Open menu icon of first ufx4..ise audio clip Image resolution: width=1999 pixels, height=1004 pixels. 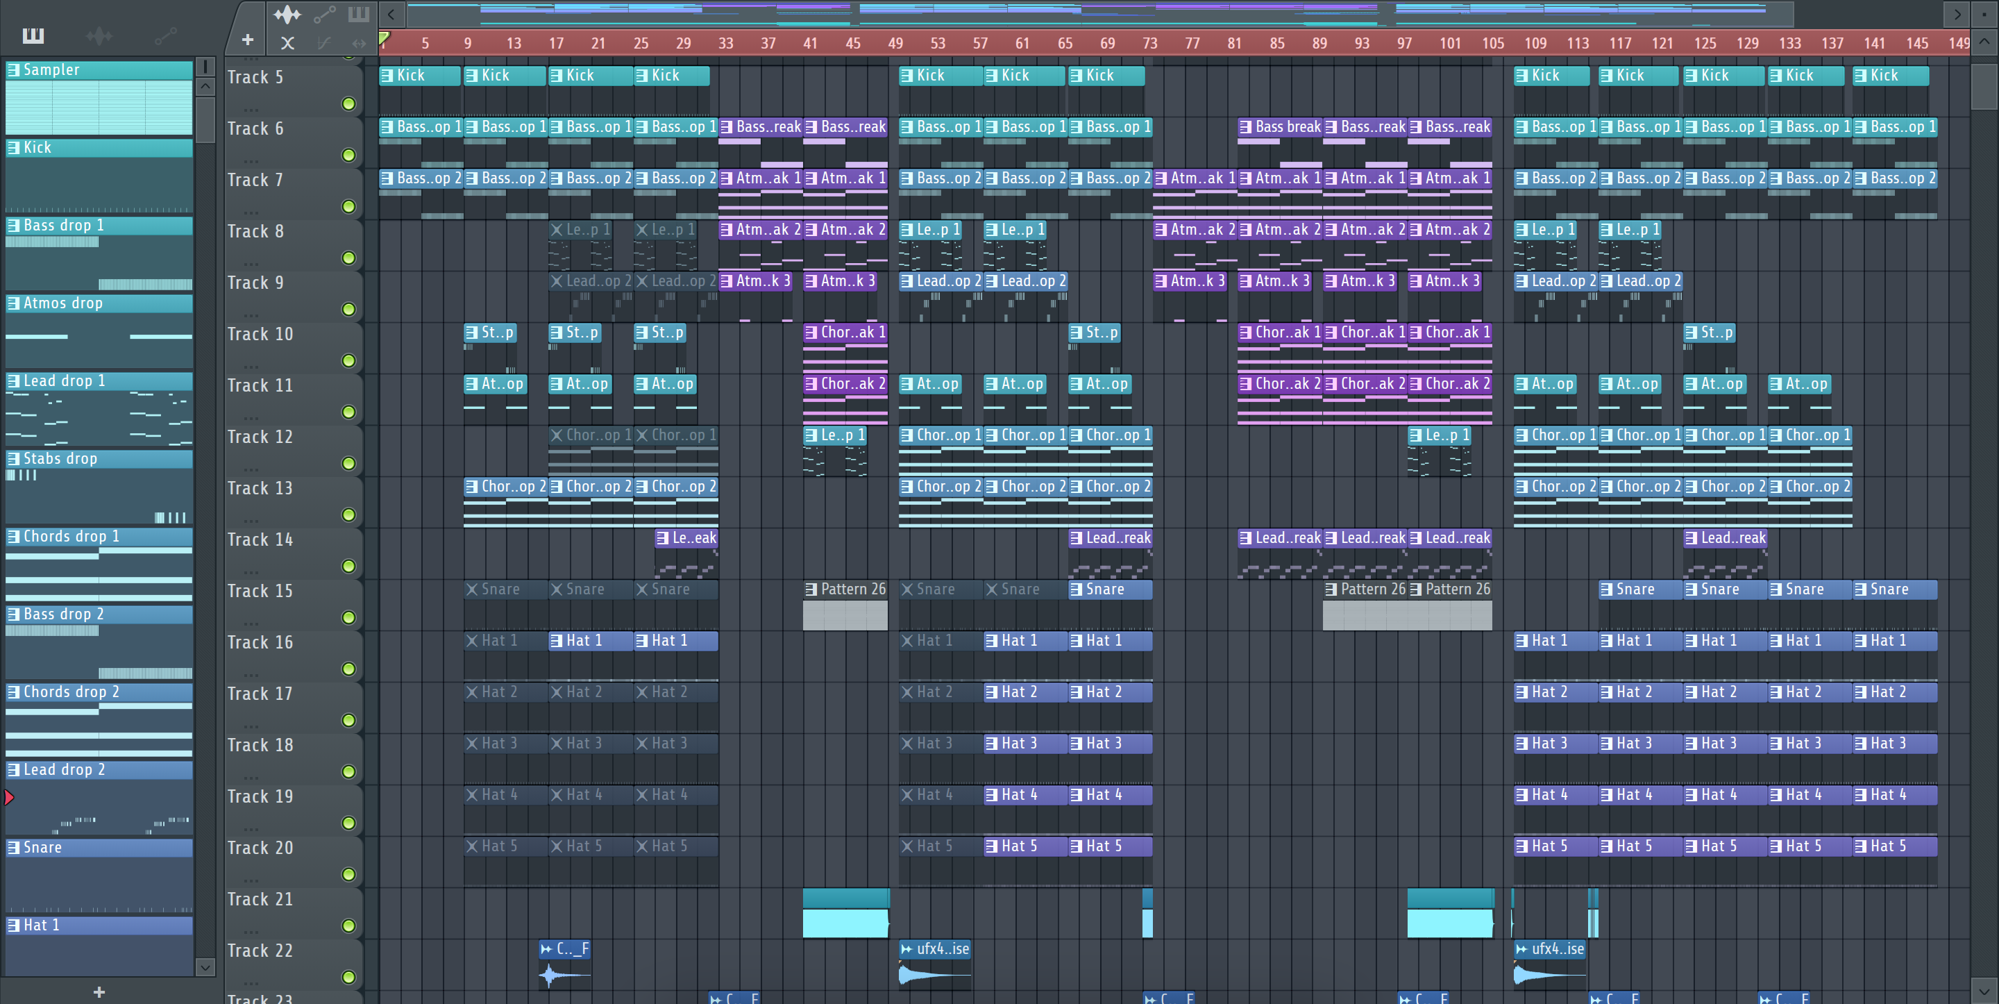[x=906, y=949]
